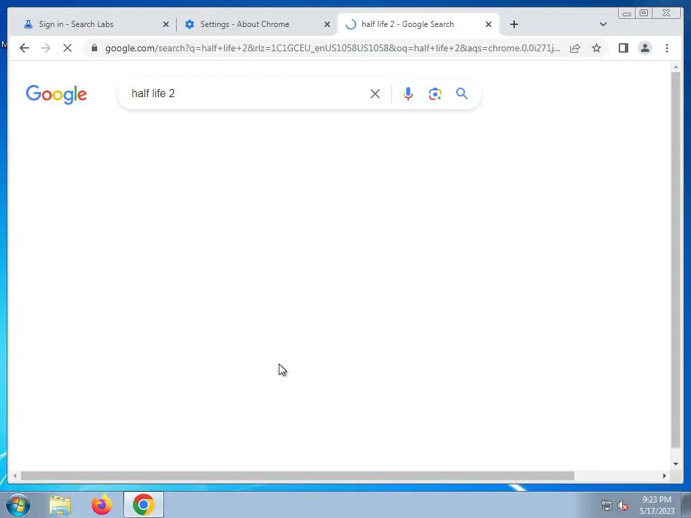Viewport: 691px width, 518px height.
Task: Open the Windows Start menu
Action: (18, 505)
